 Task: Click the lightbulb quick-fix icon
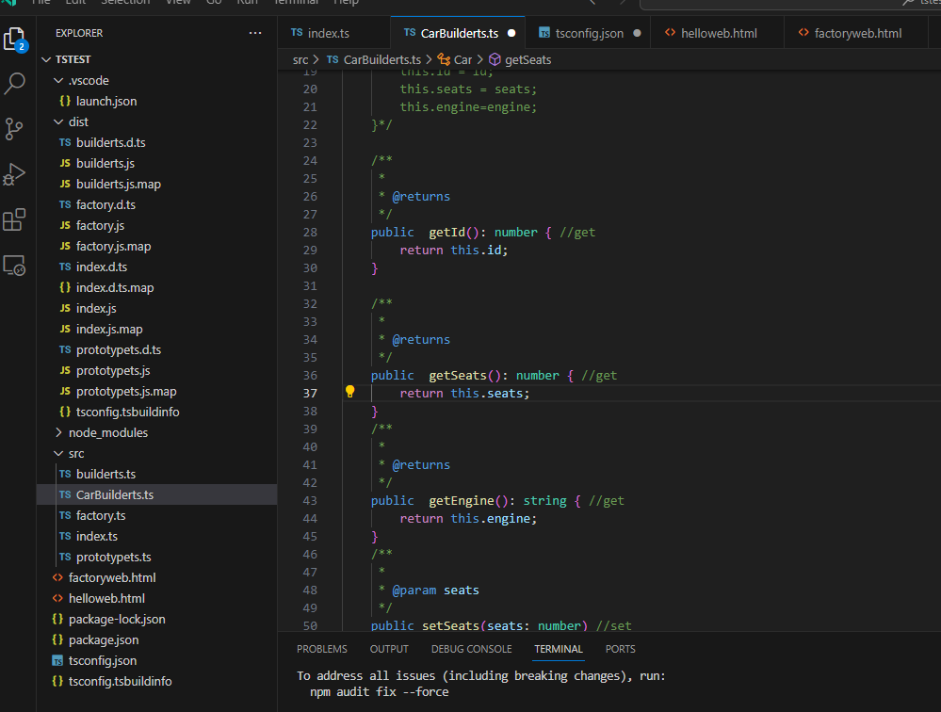[349, 392]
